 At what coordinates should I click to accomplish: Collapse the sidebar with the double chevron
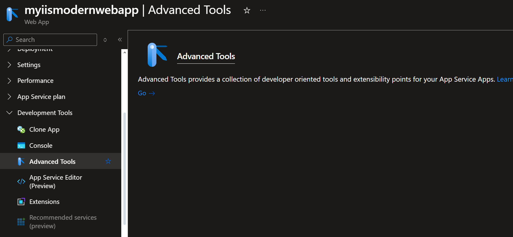(x=120, y=40)
